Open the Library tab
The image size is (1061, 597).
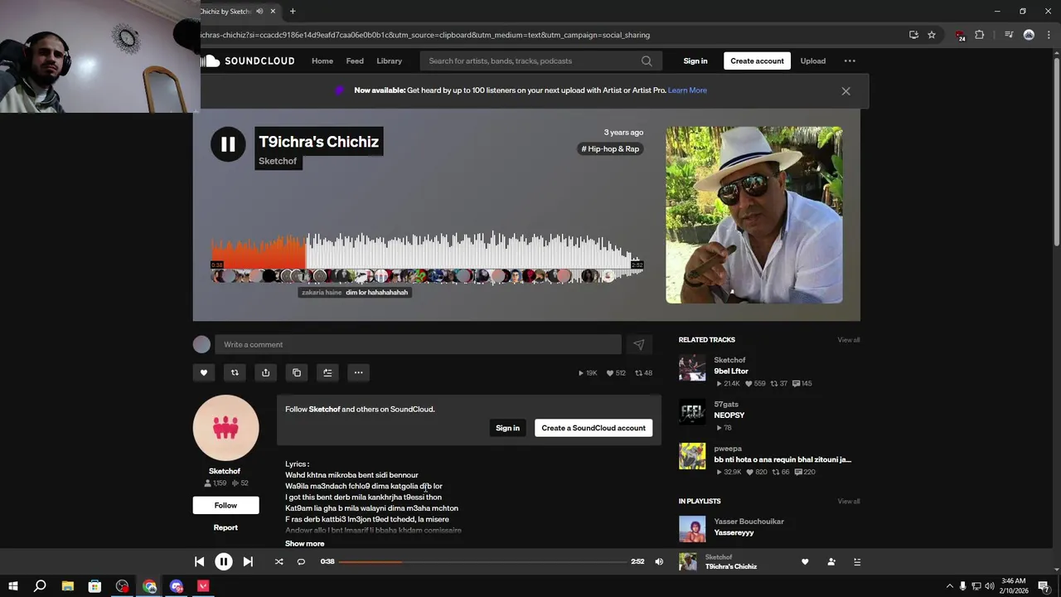click(x=389, y=61)
